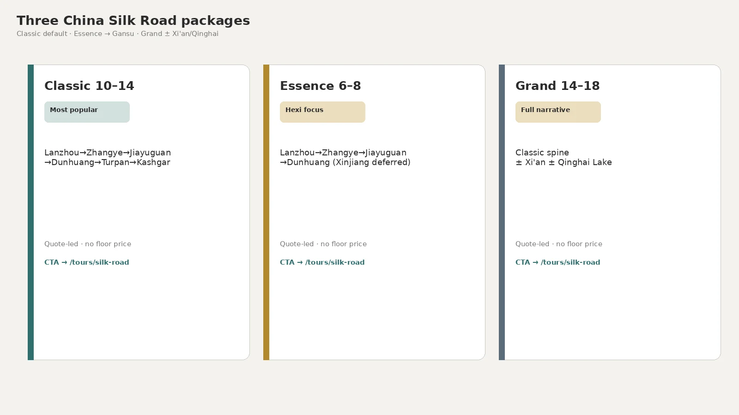Click 'Quote-led · no floor price' in Classic card
This screenshot has width=739, height=415.
click(x=88, y=244)
